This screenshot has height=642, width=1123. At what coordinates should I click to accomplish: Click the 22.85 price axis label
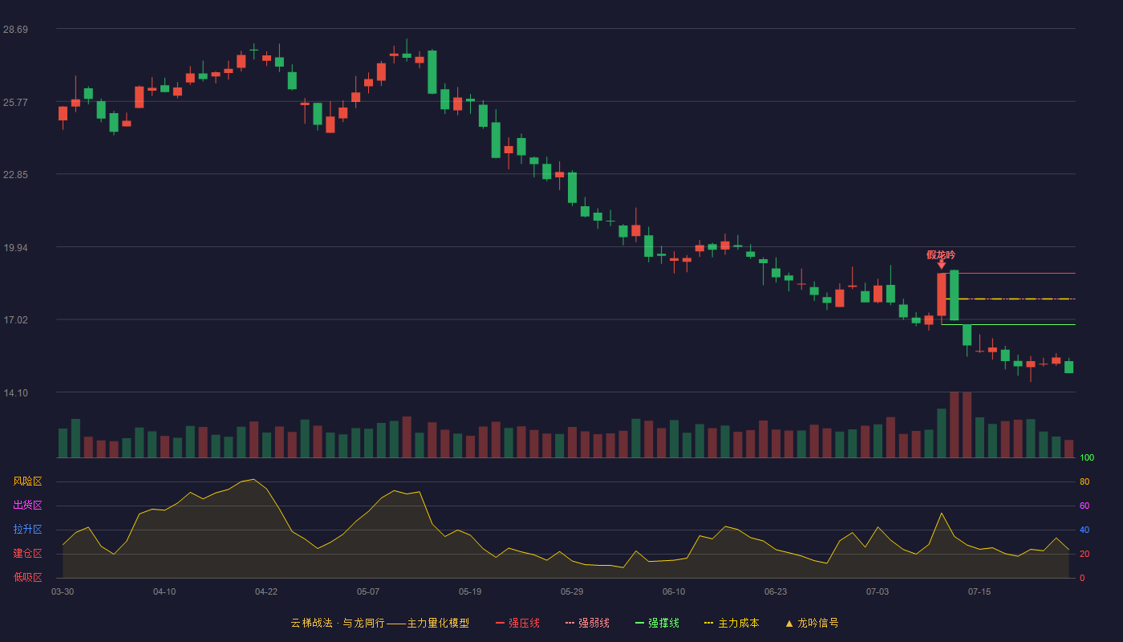pos(16,174)
